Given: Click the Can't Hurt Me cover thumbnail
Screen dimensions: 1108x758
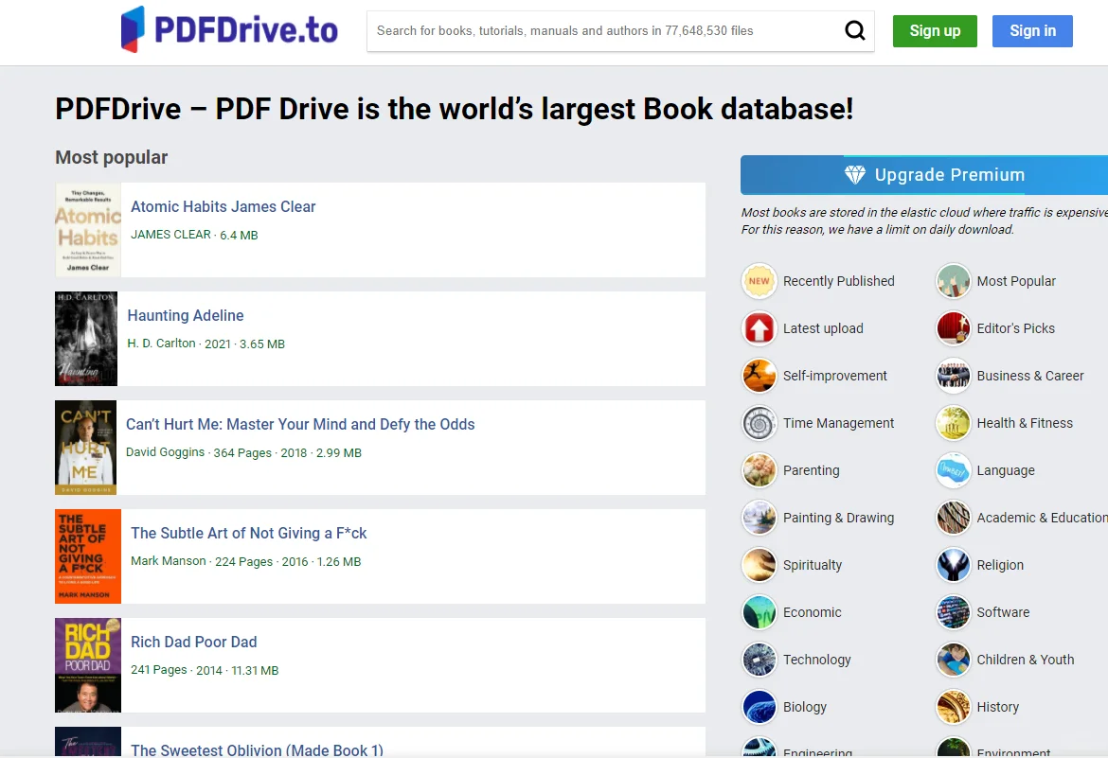Looking at the screenshot, I should [x=85, y=448].
